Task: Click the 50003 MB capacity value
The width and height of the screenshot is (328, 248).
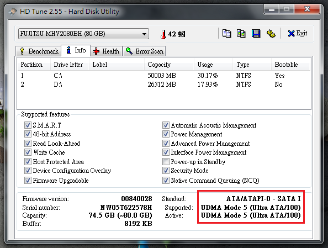Action: 162,76
